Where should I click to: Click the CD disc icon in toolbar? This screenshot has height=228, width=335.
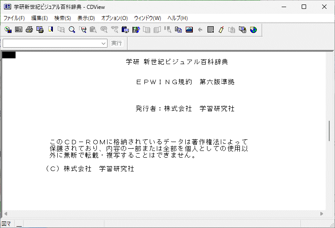tap(8, 29)
